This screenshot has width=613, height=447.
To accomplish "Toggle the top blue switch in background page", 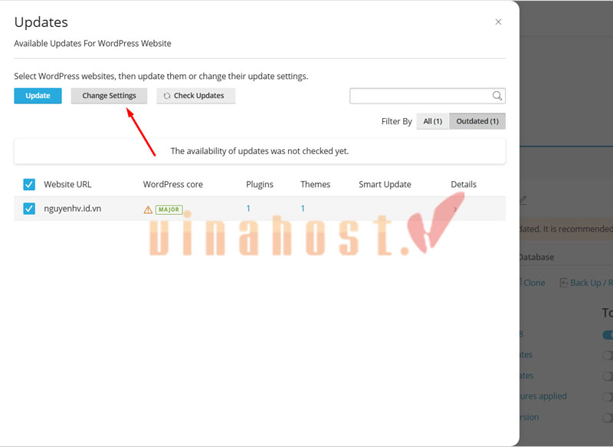I will click(x=608, y=335).
